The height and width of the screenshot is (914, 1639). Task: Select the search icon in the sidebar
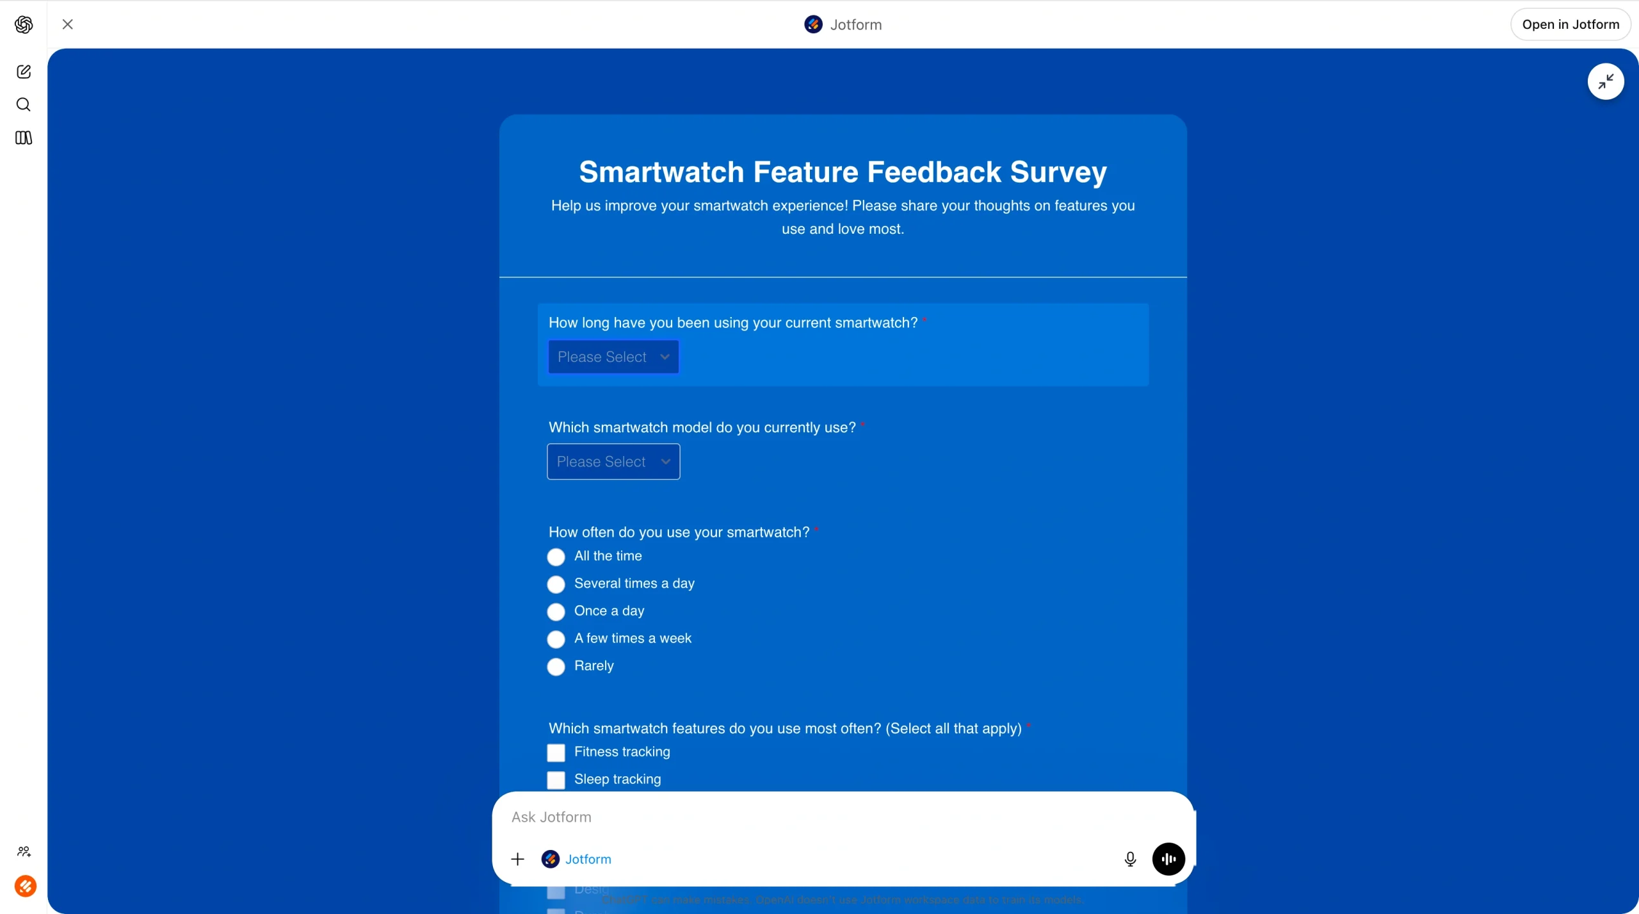(24, 104)
